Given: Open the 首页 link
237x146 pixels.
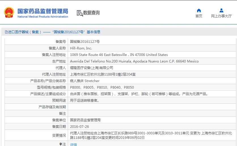Looking at the screenshot, I should 199,16.
